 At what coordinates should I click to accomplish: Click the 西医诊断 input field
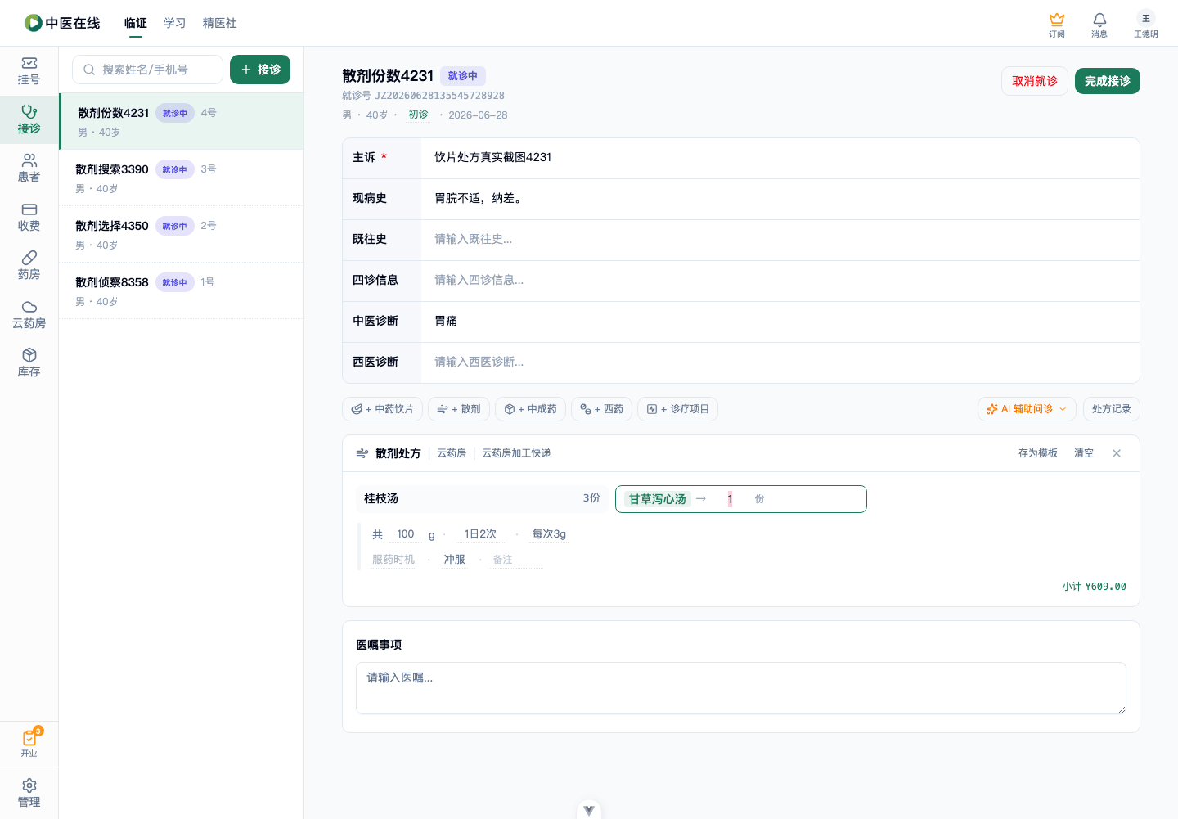click(x=780, y=362)
